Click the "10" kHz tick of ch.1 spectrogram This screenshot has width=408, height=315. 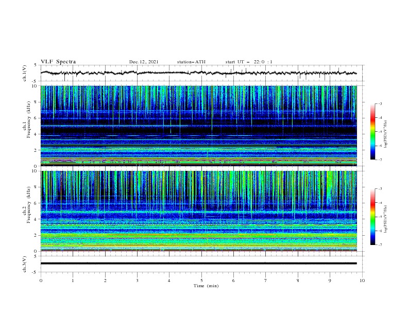click(x=35, y=86)
